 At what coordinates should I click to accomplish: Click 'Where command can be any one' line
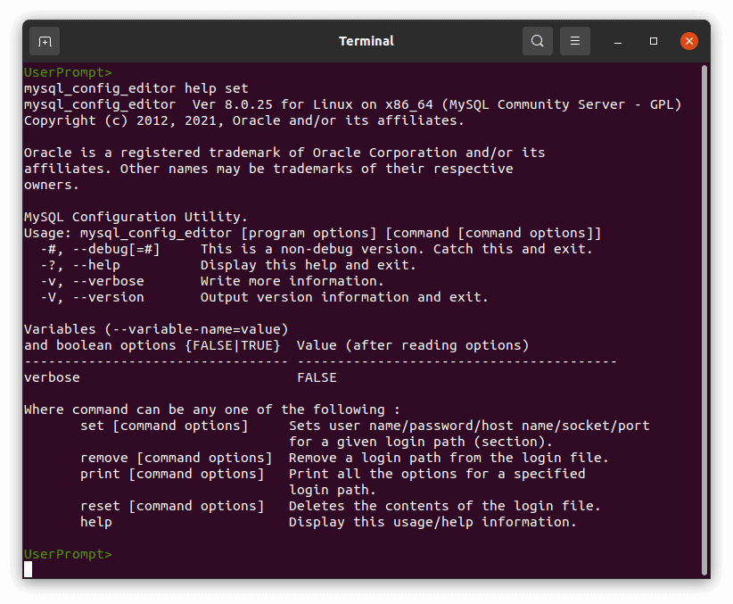(211, 410)
